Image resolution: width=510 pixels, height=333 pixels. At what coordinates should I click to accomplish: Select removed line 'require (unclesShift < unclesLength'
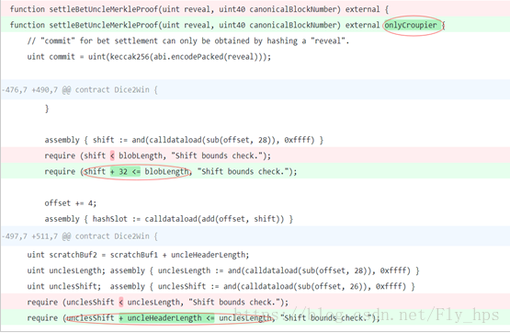(255, 302)
